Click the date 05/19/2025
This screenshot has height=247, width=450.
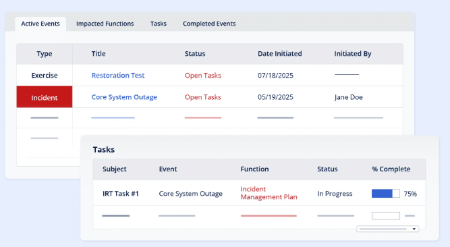coord(275,97)
